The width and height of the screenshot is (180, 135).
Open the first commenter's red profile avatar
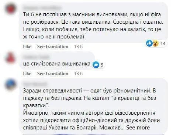[10, 9]
